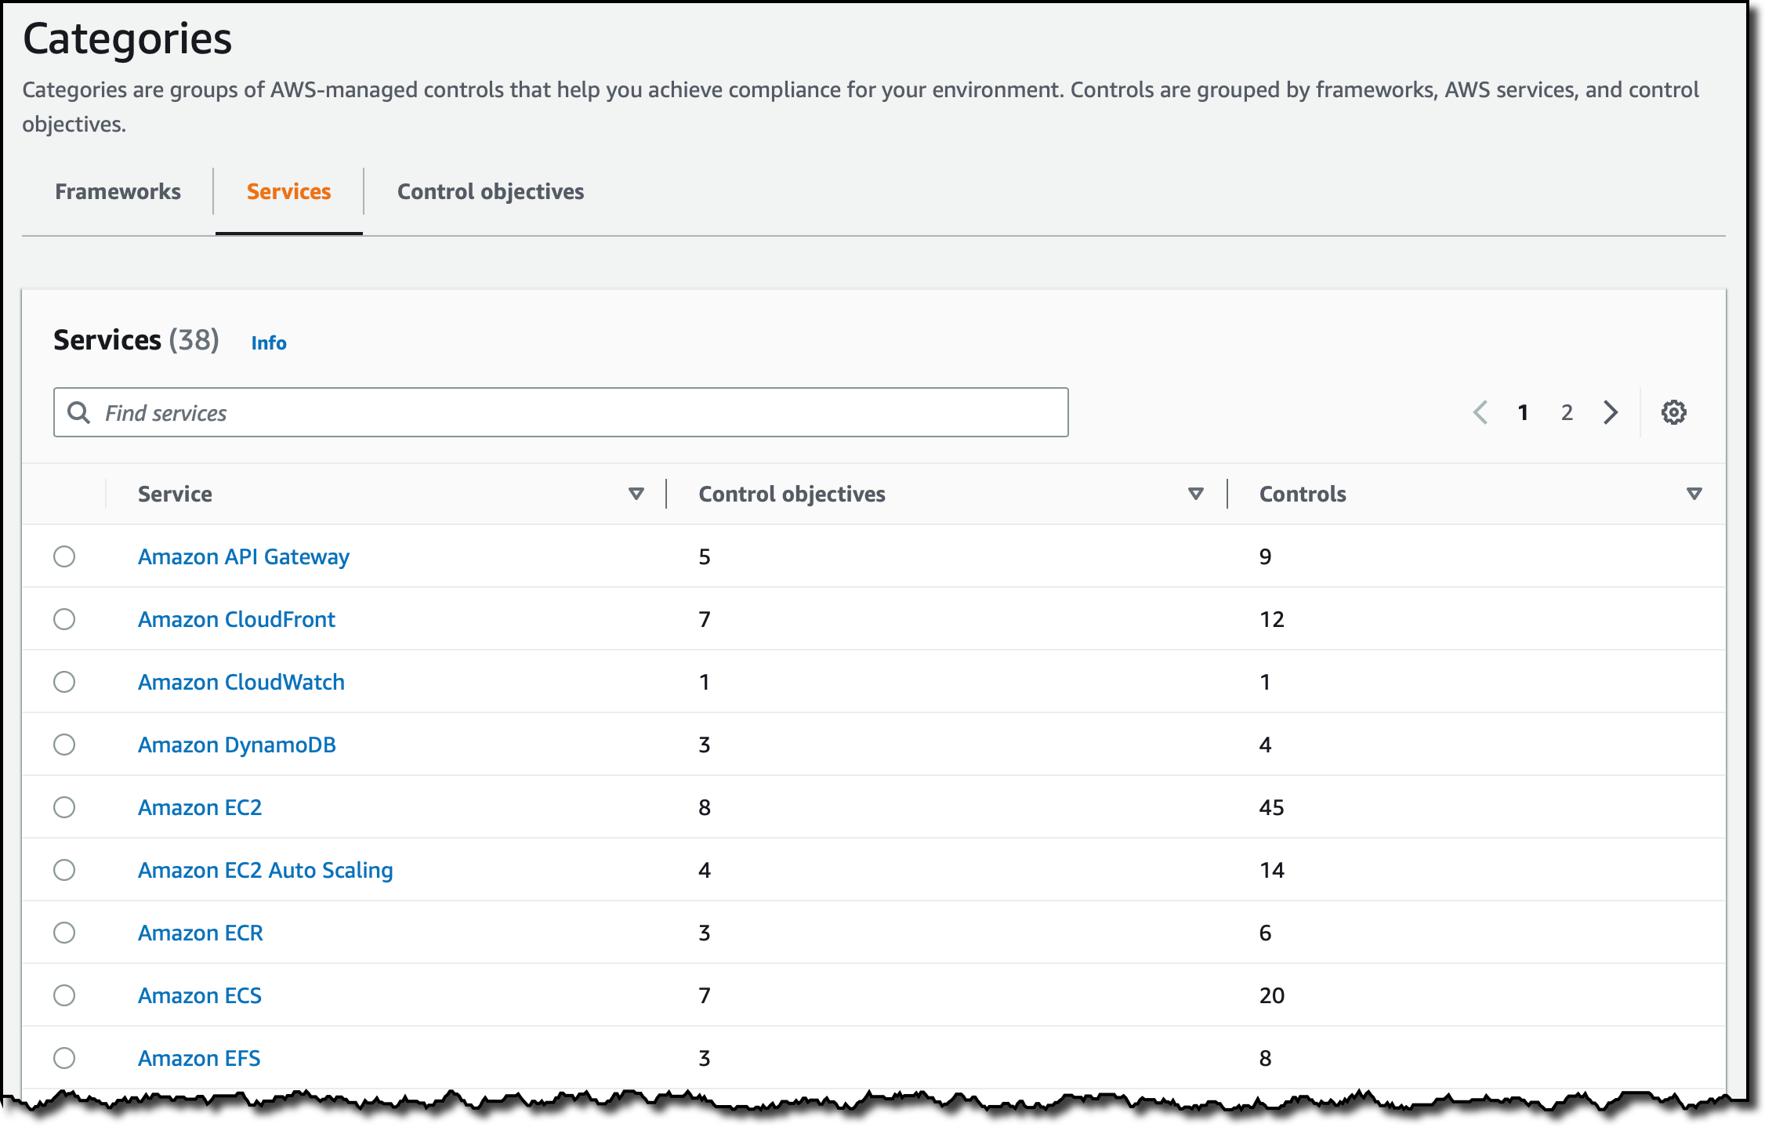Go to page 2 of services

coord(1567,412)
